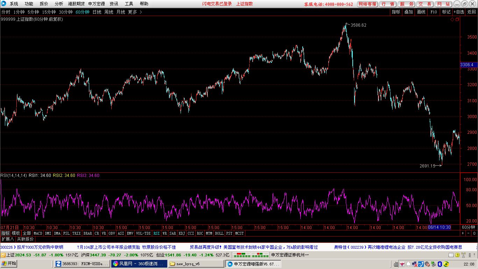Click Bluetooth icon in system tray
The image size is (478, 269).
click(x=440, y=264)
